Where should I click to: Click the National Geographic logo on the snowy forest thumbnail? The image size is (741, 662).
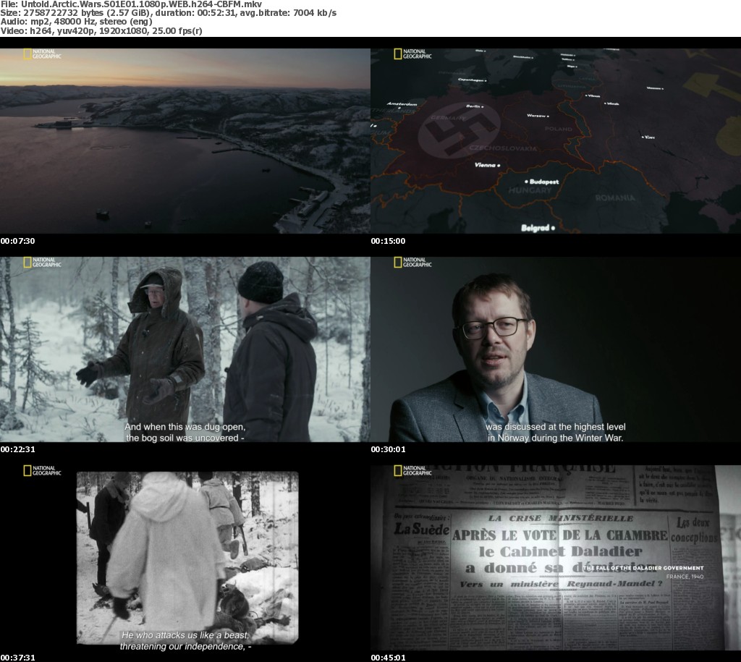click(42, 263)
